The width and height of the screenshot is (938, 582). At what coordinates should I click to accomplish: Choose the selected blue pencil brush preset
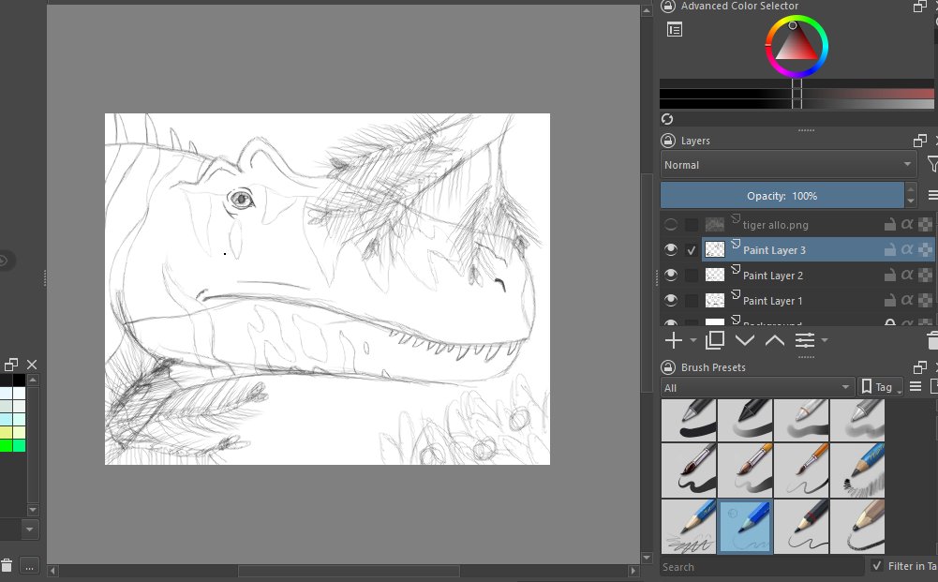pos(745,527)
